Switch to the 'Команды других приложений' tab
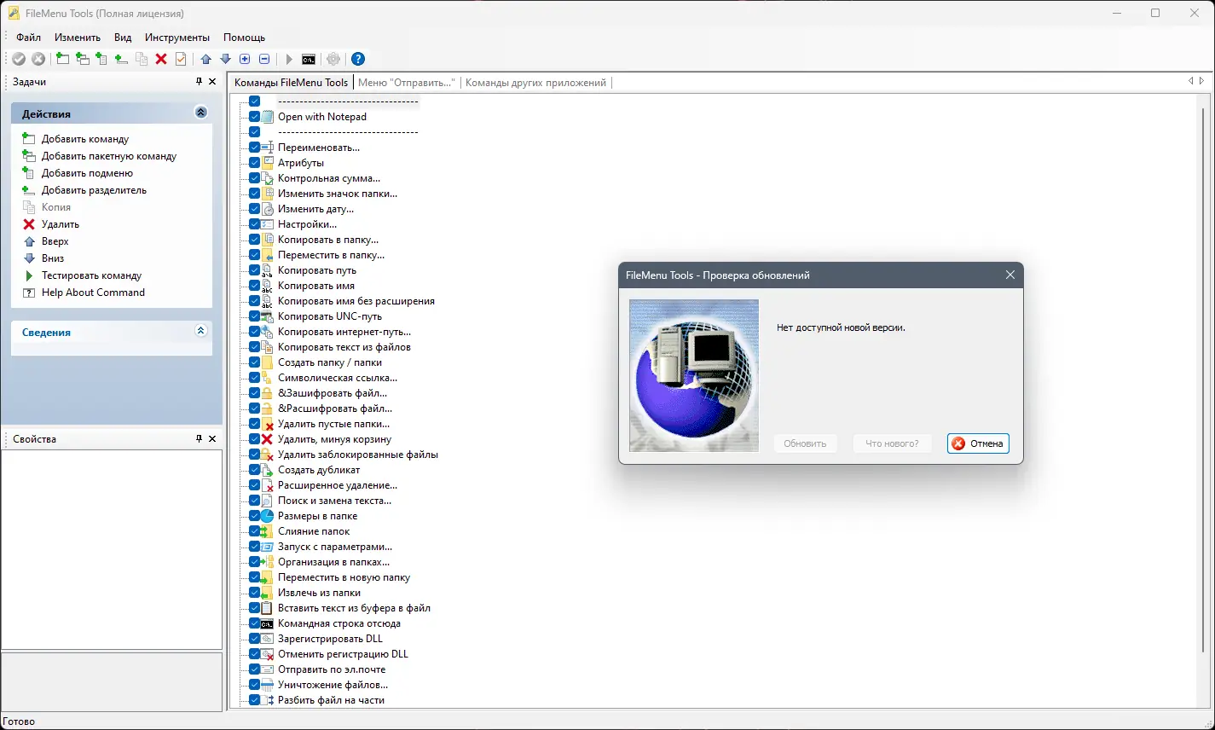The image size is (1215, 730). click(535, 83)
